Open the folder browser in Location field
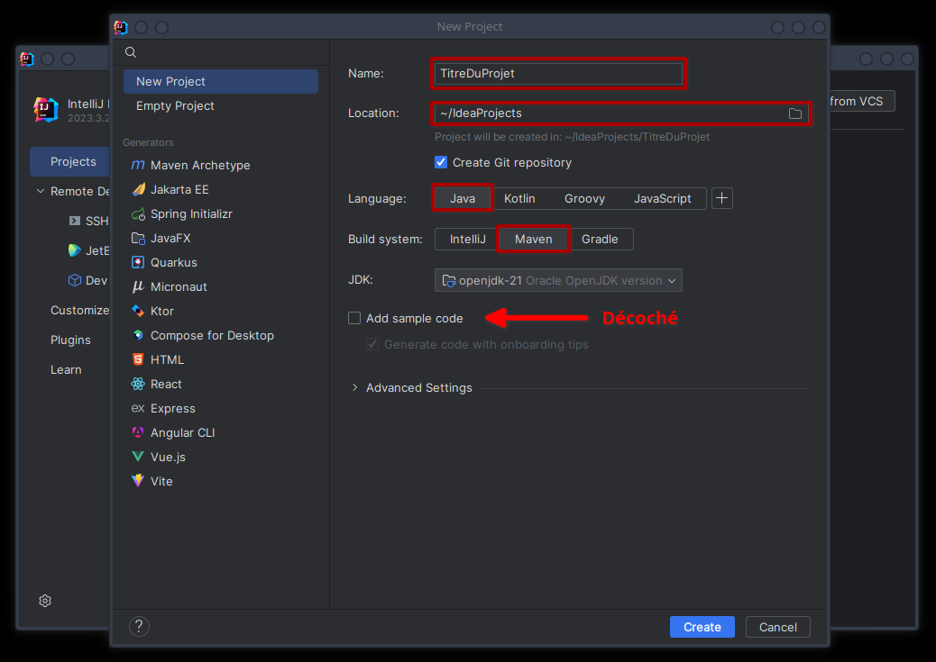This screenshot has height=662, width=936. point(794,113)
